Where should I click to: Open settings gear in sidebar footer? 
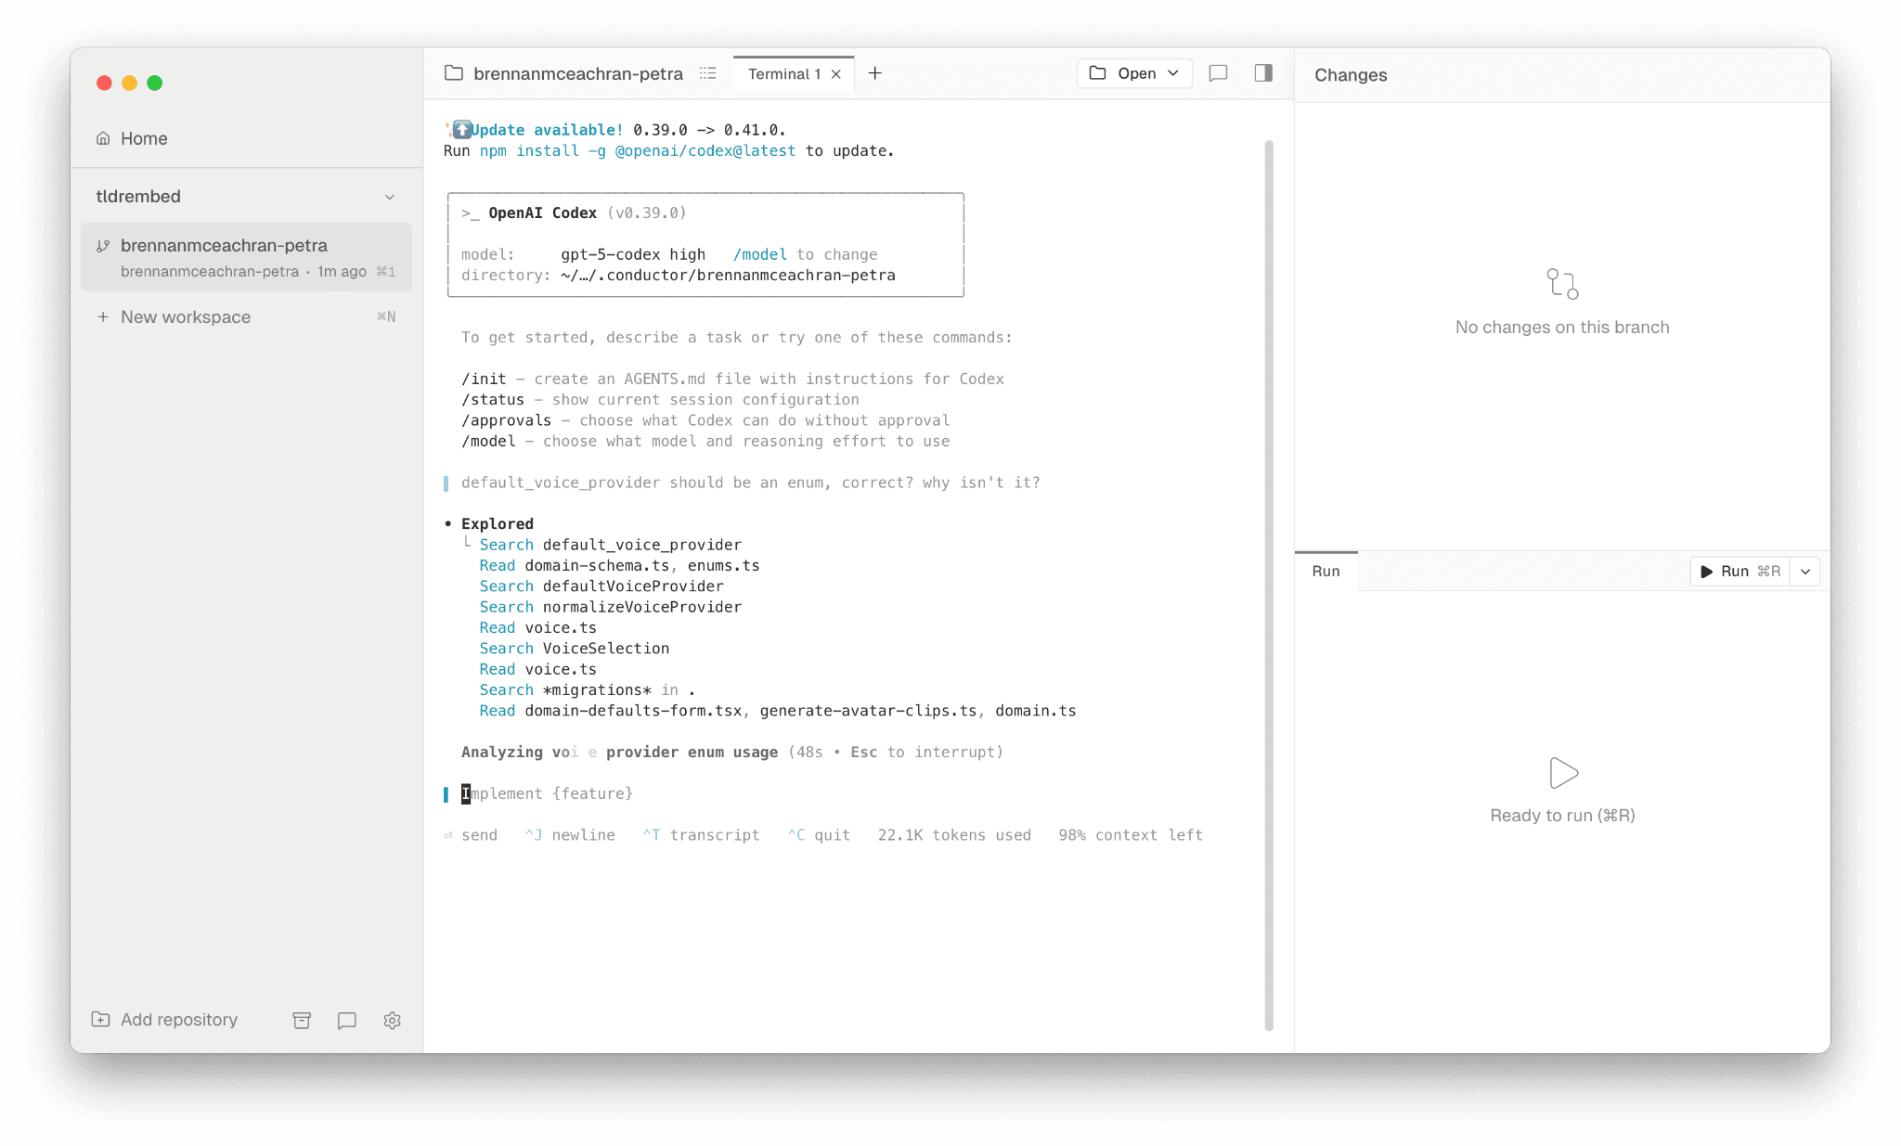(392, 1020)
